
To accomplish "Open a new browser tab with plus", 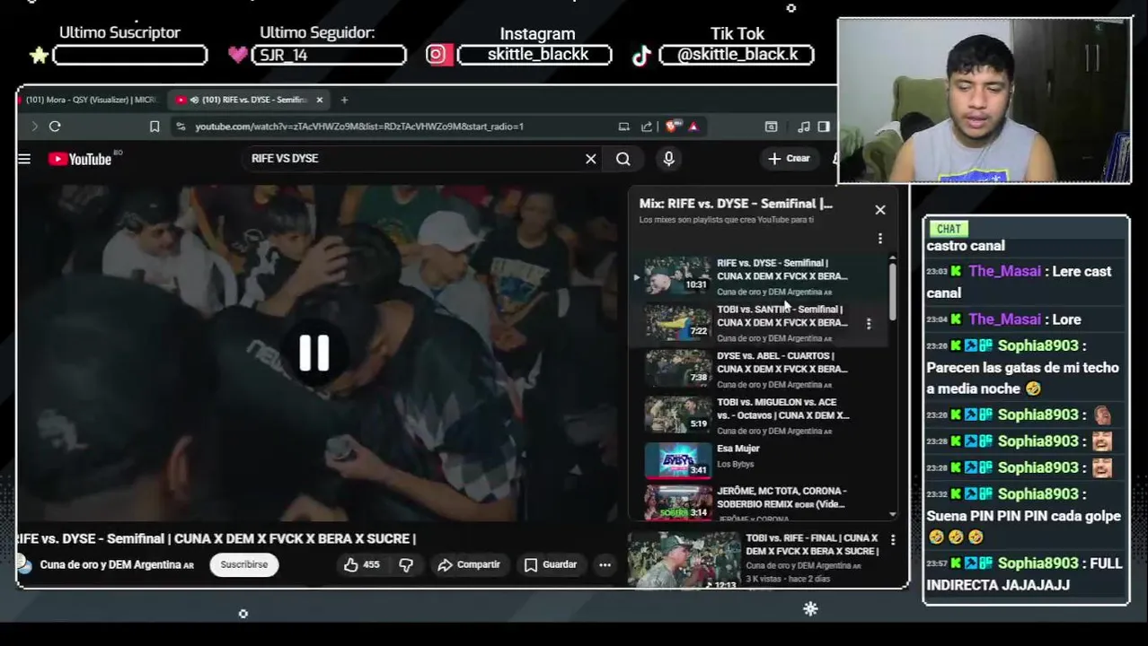I will (x=344, y=100).
